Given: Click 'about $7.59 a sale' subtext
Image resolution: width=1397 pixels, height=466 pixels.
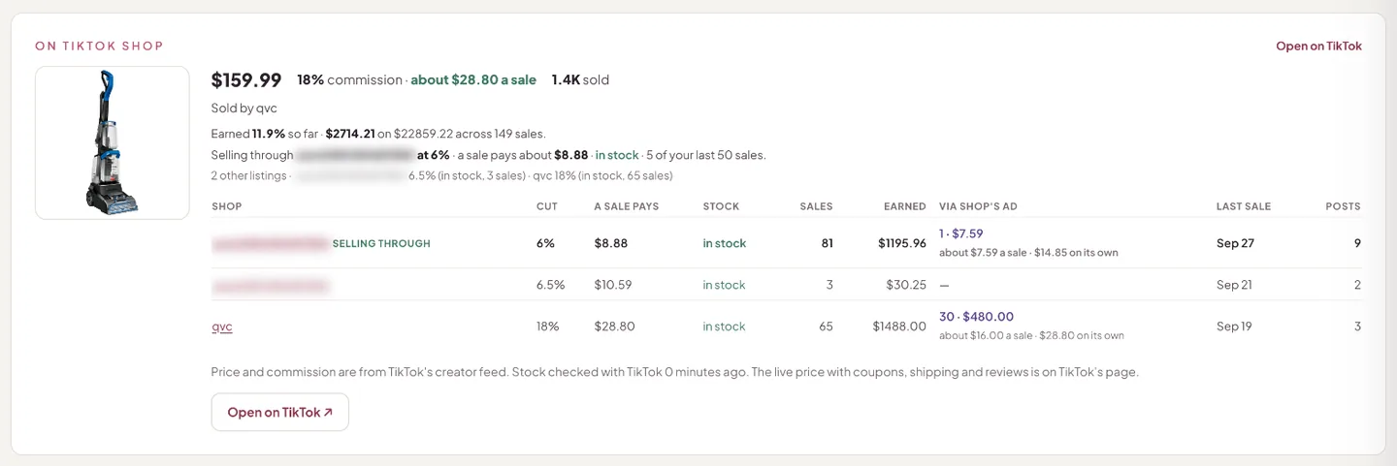Looking at the screenshot, I should tap(982, 253).
